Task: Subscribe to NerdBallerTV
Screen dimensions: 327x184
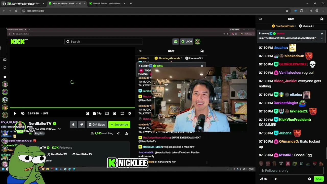Action: tap(119, 125)
